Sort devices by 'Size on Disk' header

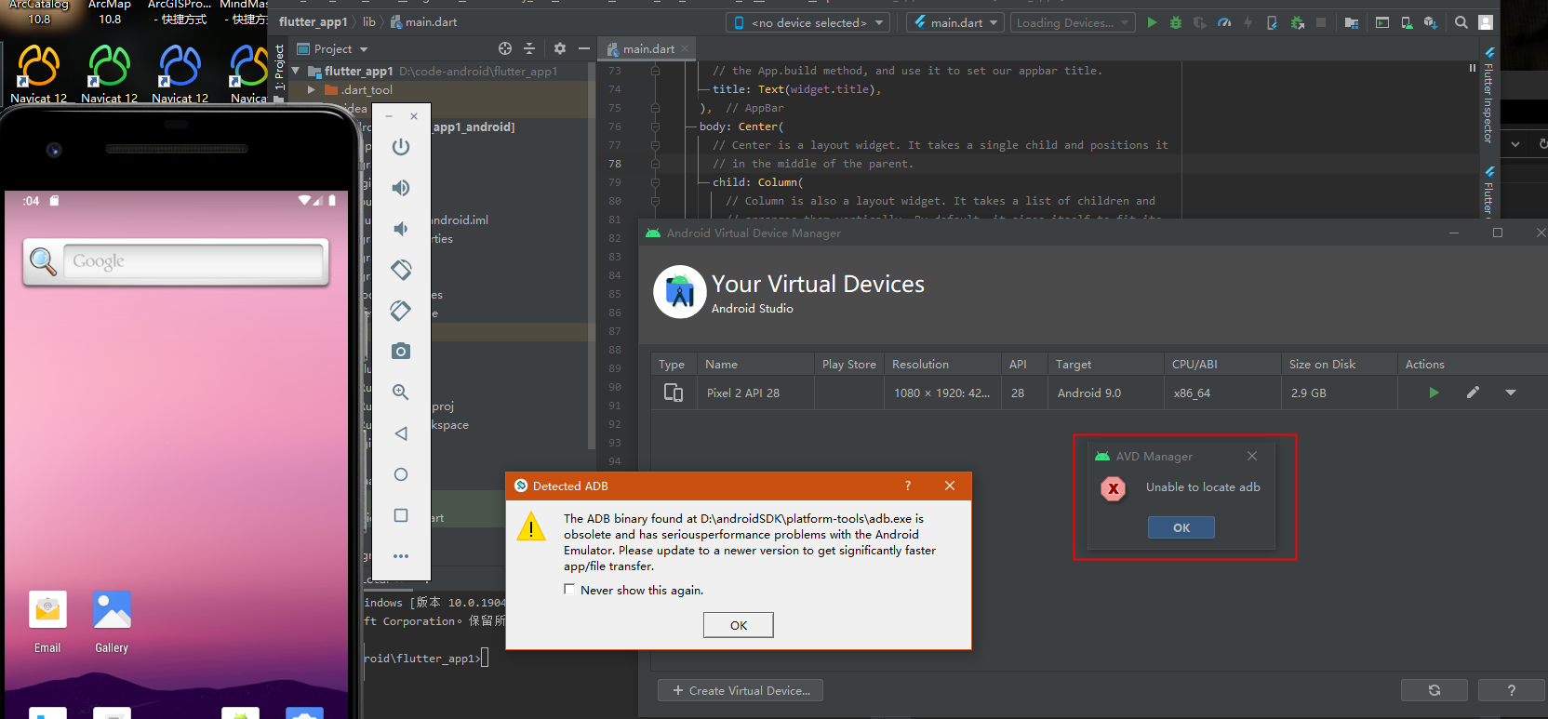click(x=1339, y=364)
